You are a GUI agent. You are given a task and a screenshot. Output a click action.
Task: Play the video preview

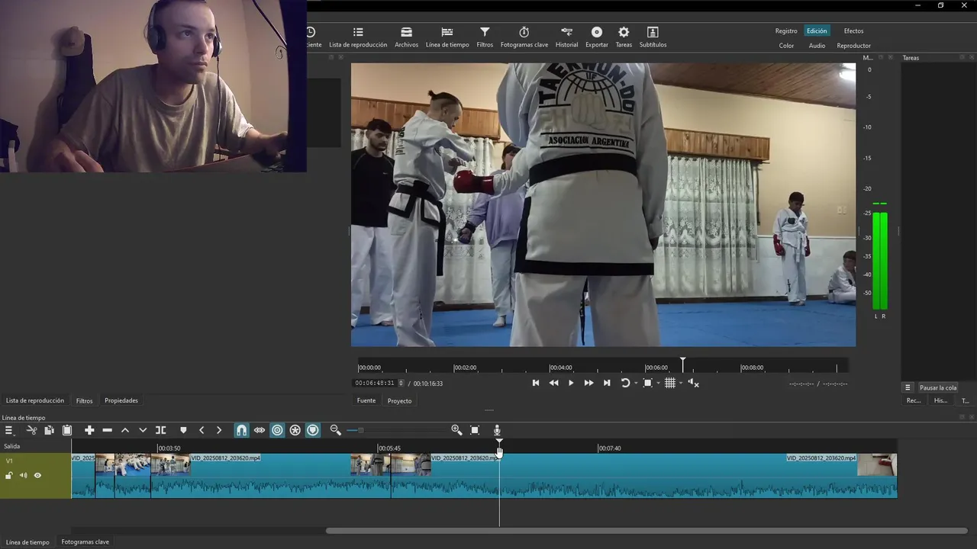(571, 383)
